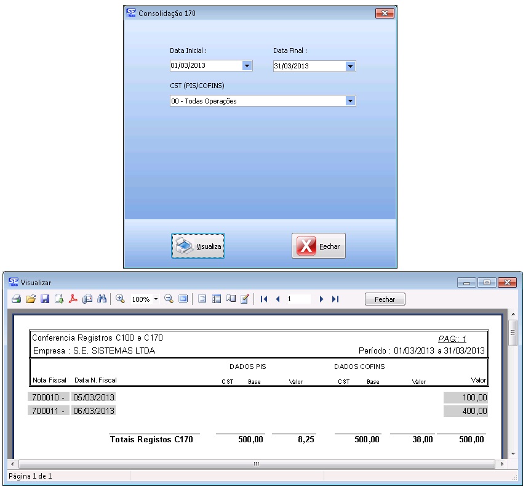This screenshot has width=523, height=486.
Task: Save the report with floppy disk icon
Action: click(45, 299)
